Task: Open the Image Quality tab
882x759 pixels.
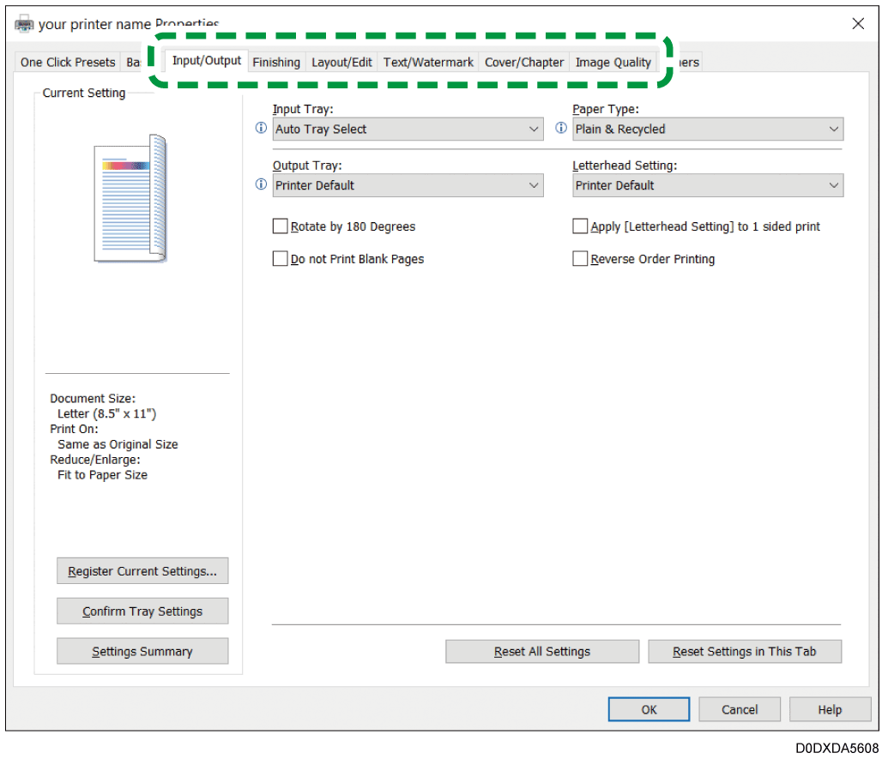Action: pyautogui.click(x=613, y=62)
